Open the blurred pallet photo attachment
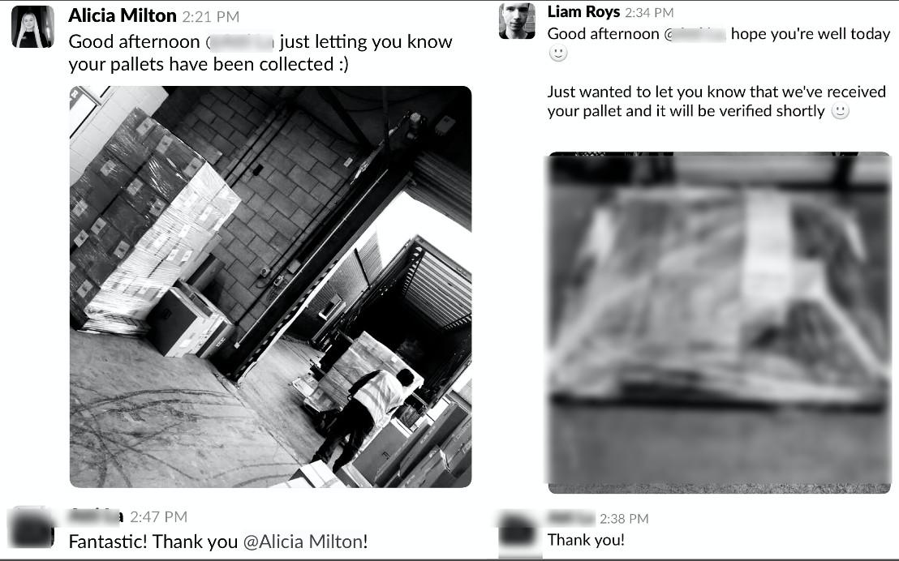Image resolution: width=899 pixels, height=561 pixels. (719, 323)
